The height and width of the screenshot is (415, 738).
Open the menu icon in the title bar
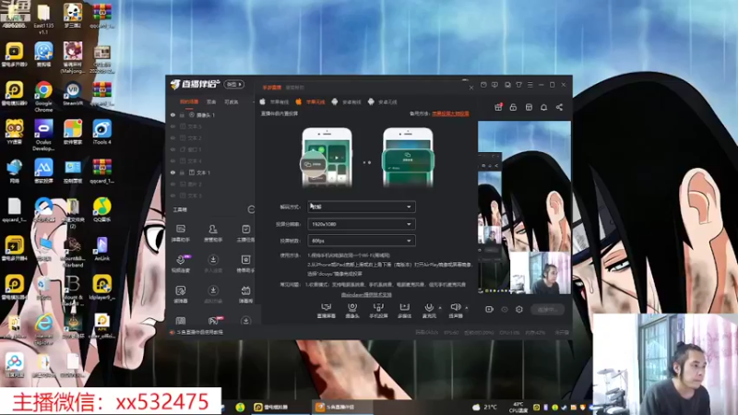[530, 85]
